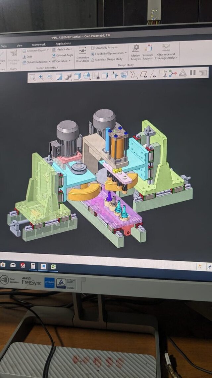Click the flag icon in system tray

pos(200,267)
